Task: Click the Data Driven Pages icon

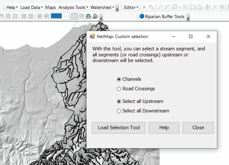Action: click(x=95, y=16)
